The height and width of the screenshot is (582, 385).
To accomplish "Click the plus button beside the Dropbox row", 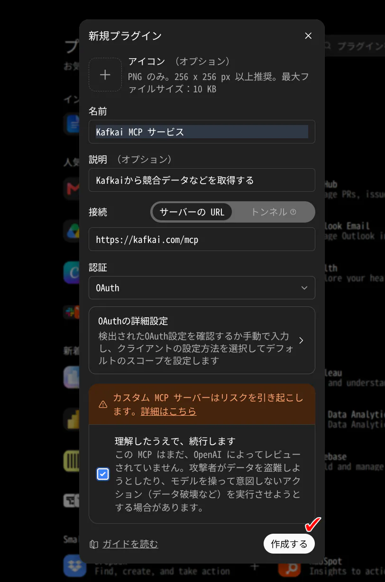I will click(x=255, y=566).
